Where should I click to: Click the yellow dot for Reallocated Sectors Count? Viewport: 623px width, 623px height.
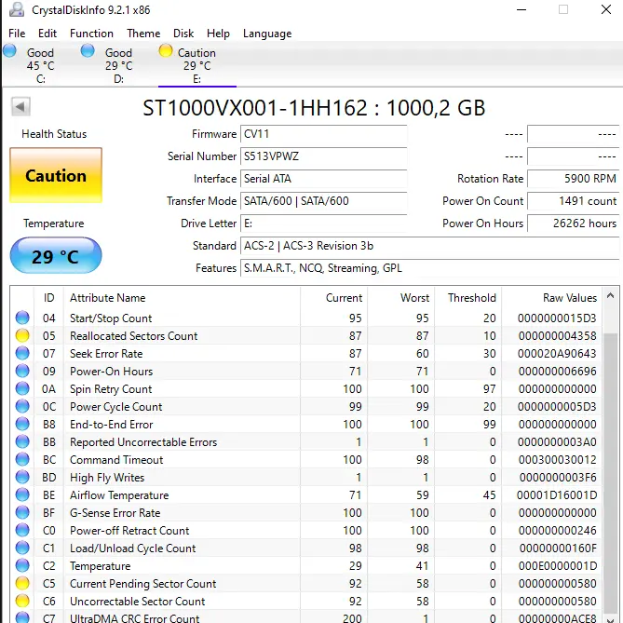[22, 336]
